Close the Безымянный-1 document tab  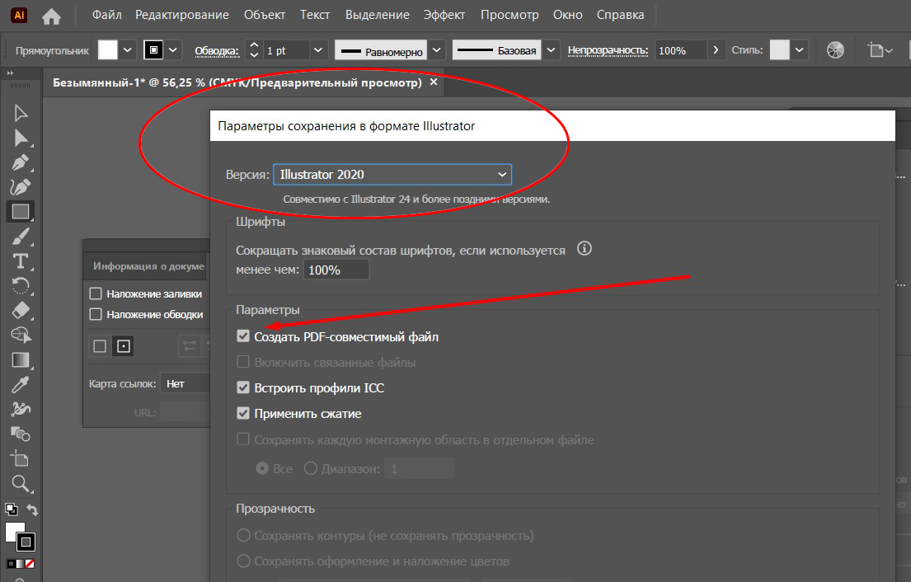434,82
